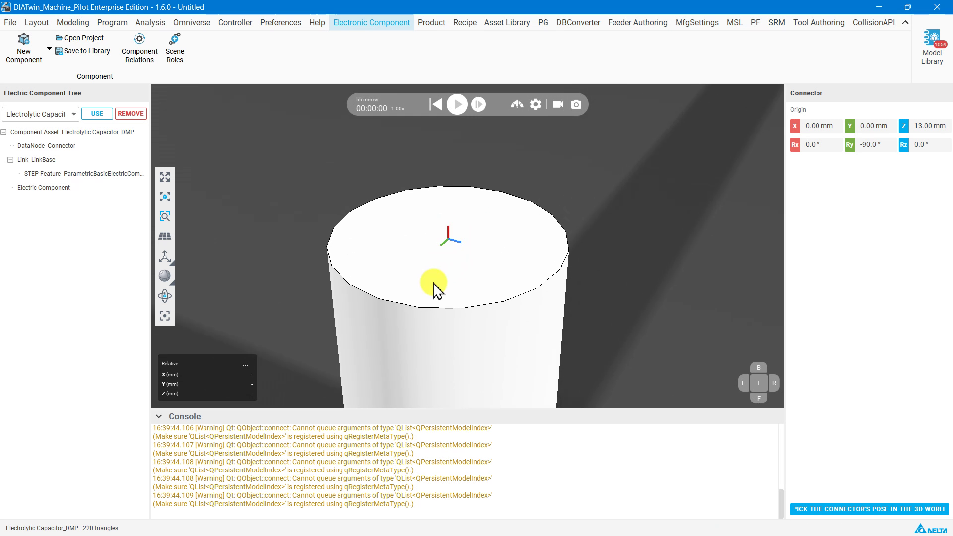Open the Modeling tab
The width and height of the screenshot is (953, 536).
click(x=72, y=22)
